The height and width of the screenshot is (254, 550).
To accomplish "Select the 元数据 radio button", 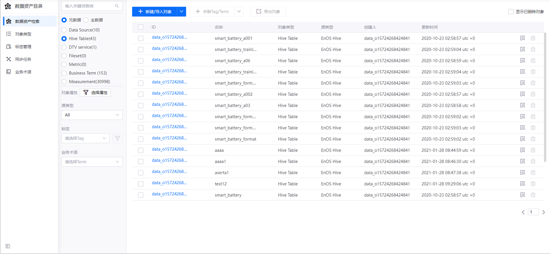I will point(64,20).
